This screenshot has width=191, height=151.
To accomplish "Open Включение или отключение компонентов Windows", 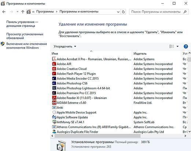I will click(26, 46).
